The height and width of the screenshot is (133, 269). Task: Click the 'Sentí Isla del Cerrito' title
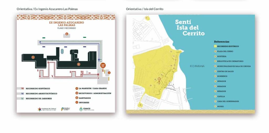(190, 28)
